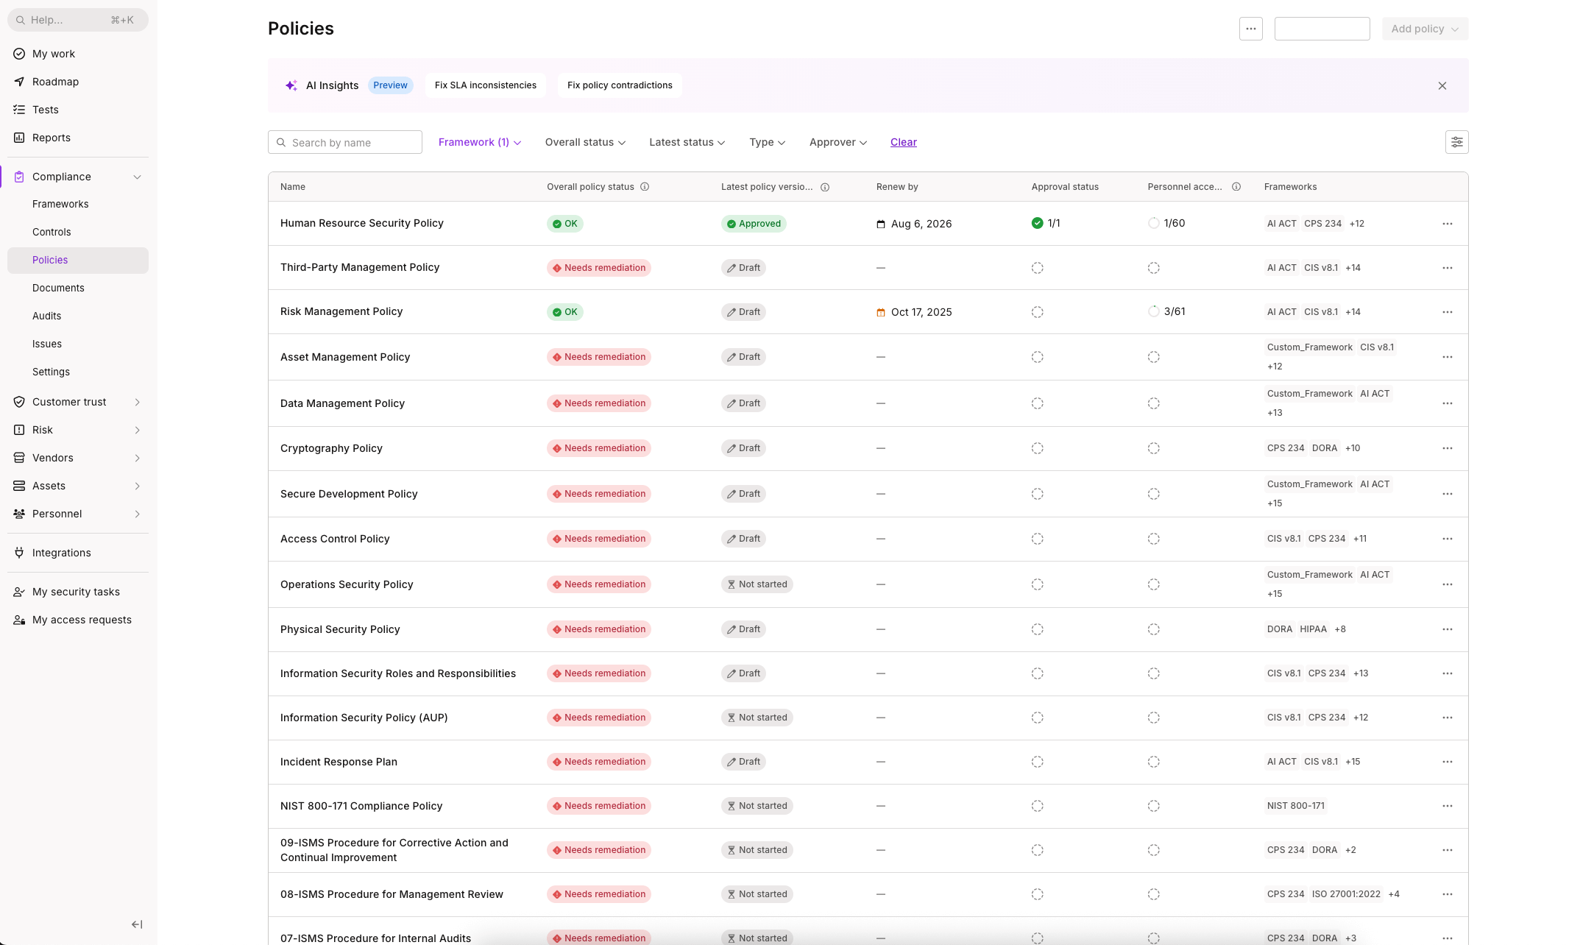Open Documents under Compliance
This screenshot has height=945, width=1569.
point(58,288)
